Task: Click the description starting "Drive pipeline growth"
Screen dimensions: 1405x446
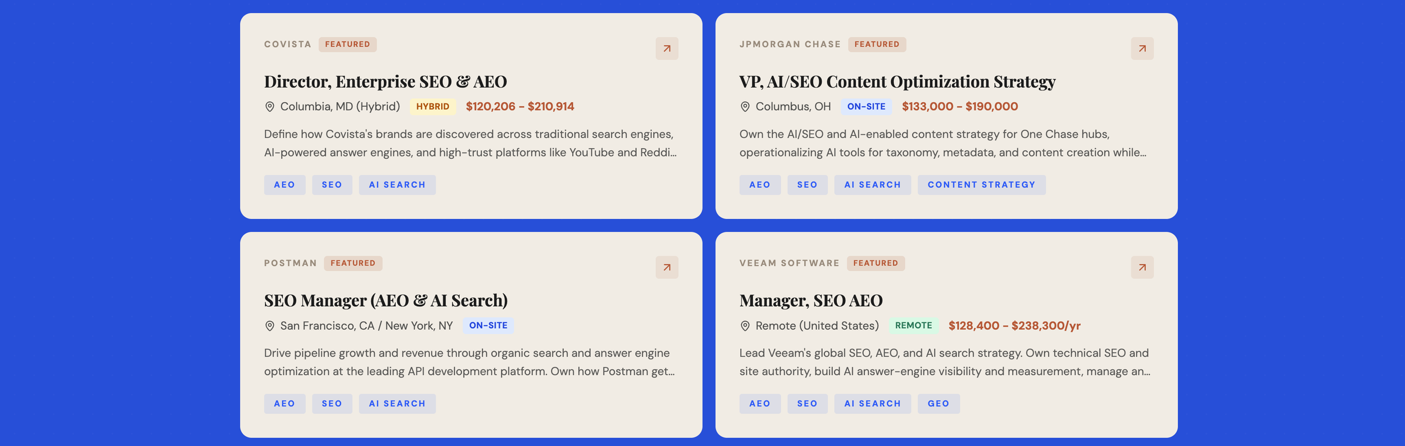Action: pyautogui.click(x=470, y=362)
